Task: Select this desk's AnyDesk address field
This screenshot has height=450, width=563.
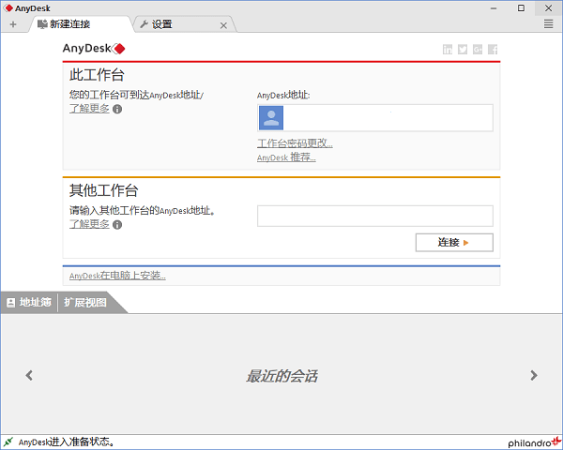Action: point(375,118)
